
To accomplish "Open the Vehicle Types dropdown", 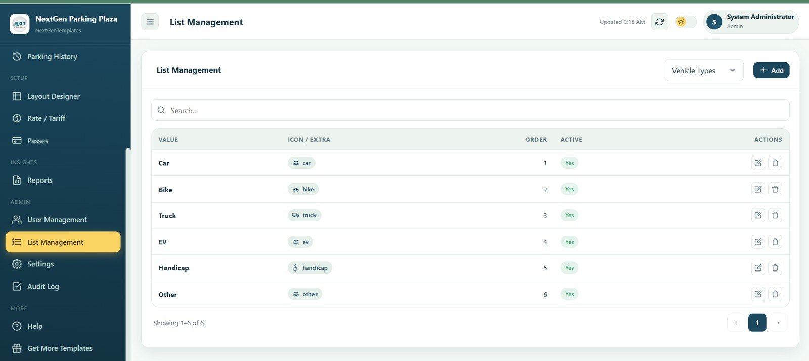I will pos(704,70).
